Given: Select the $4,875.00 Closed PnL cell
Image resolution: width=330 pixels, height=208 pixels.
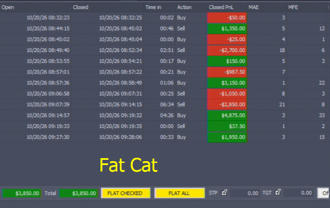Looking at the screenshot, I should 227,116.
